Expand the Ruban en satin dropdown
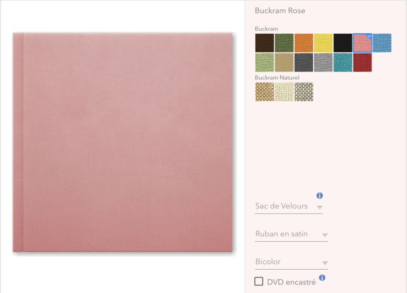407x293 pixels. (x=291, y=234)
